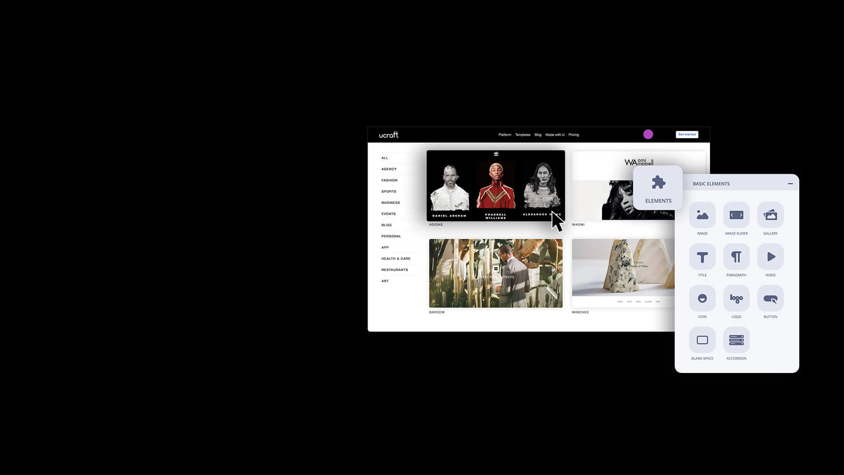This screenshot has width=844, height=475.
Task: Open the Bardem template thumbnail
Action: [x=495, y=273]
